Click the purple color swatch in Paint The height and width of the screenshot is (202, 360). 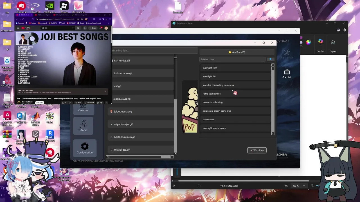pyautogui.click(x=301, y=38)
